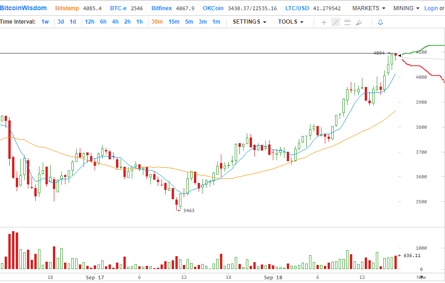This screenshot has height=283, width=445.
Task: Open the TOOLS dropdown
Action: (x=290, y=22)
